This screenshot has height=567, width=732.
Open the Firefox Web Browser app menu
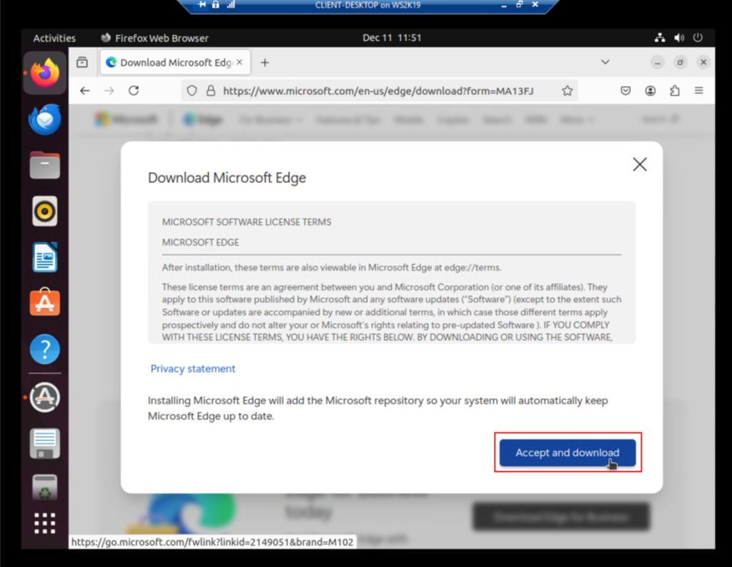coord(154,38)
